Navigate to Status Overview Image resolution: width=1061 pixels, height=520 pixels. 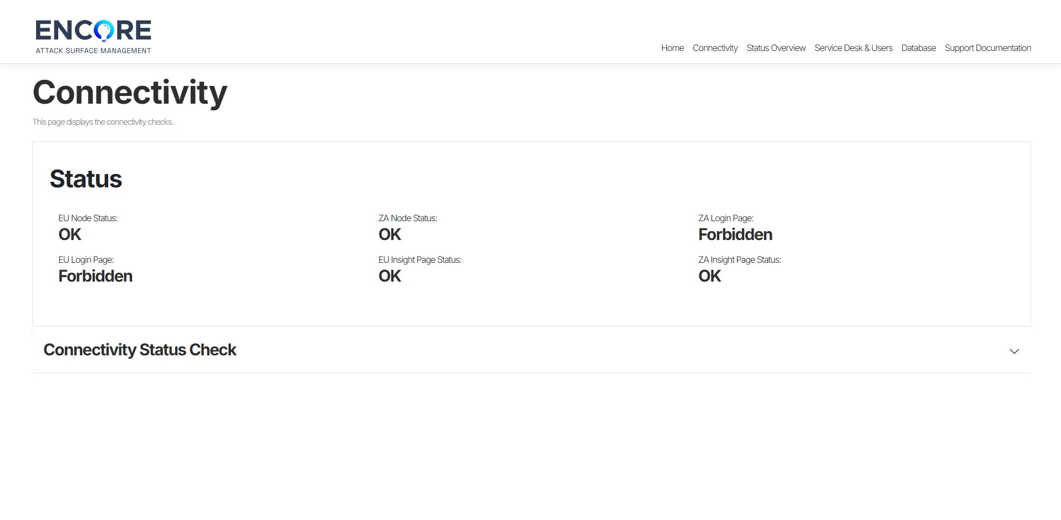[776, 48]
